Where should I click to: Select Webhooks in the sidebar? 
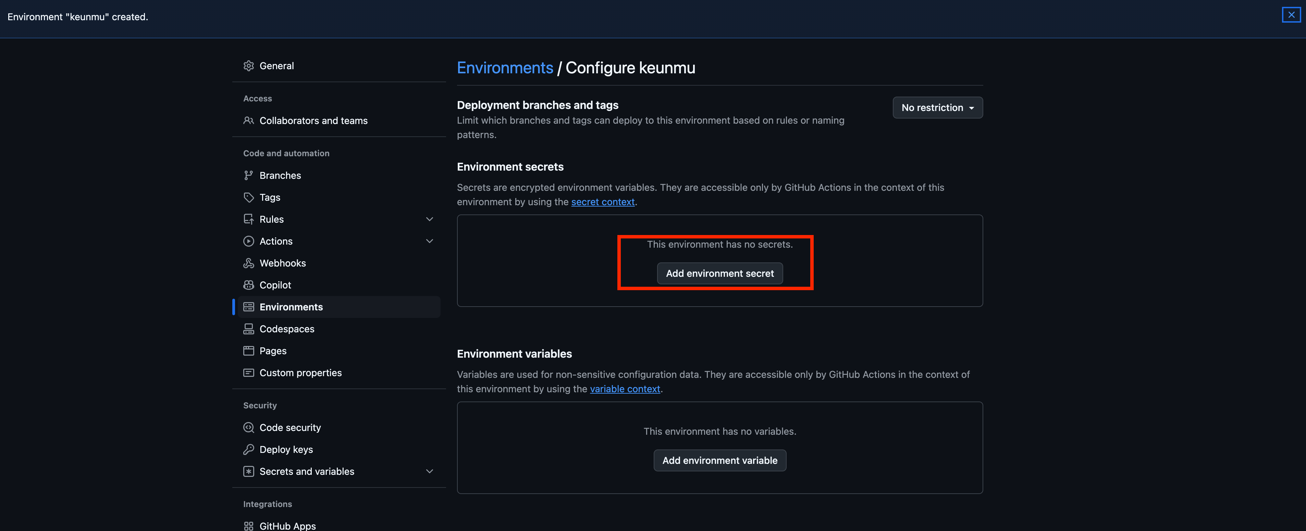[x=339, y=263]
